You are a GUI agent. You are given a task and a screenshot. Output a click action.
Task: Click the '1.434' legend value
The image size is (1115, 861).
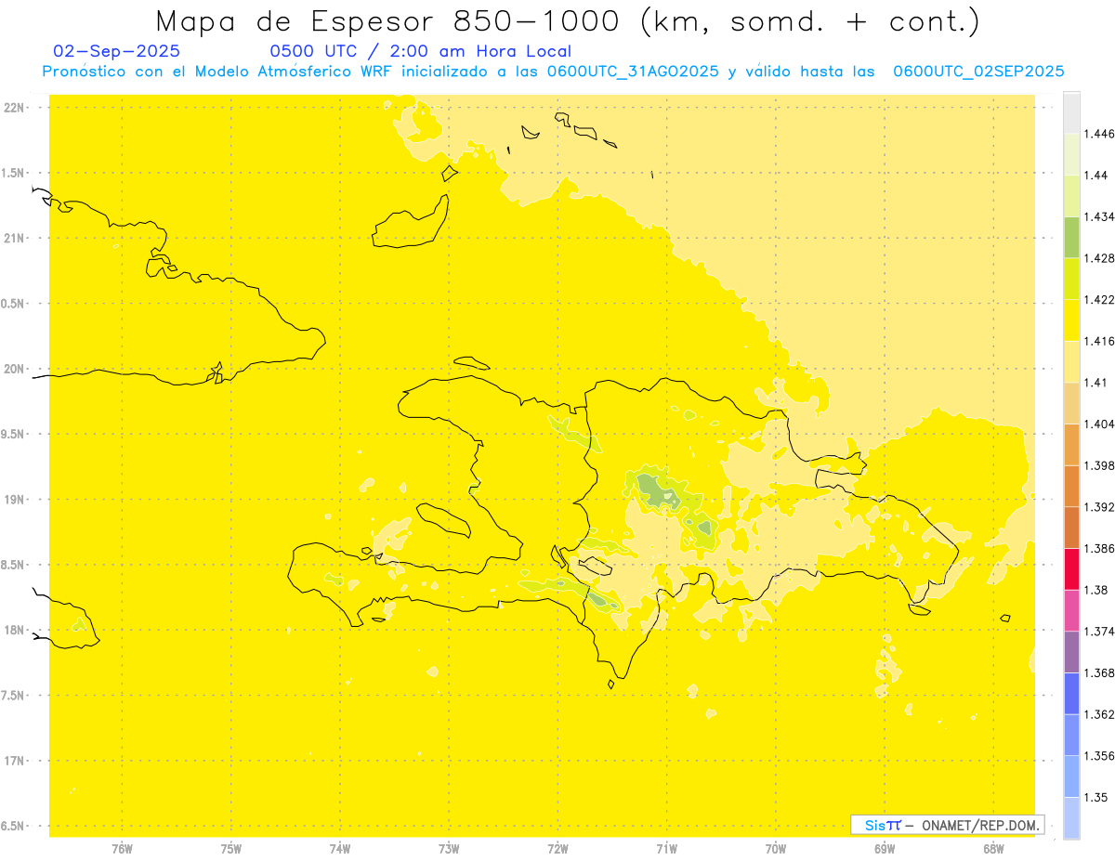tap(1098, 217)
